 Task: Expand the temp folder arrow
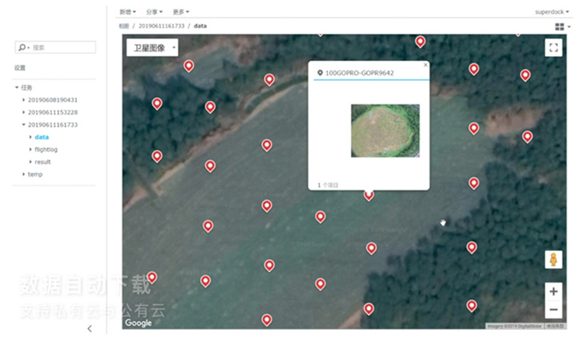[23, 174]
